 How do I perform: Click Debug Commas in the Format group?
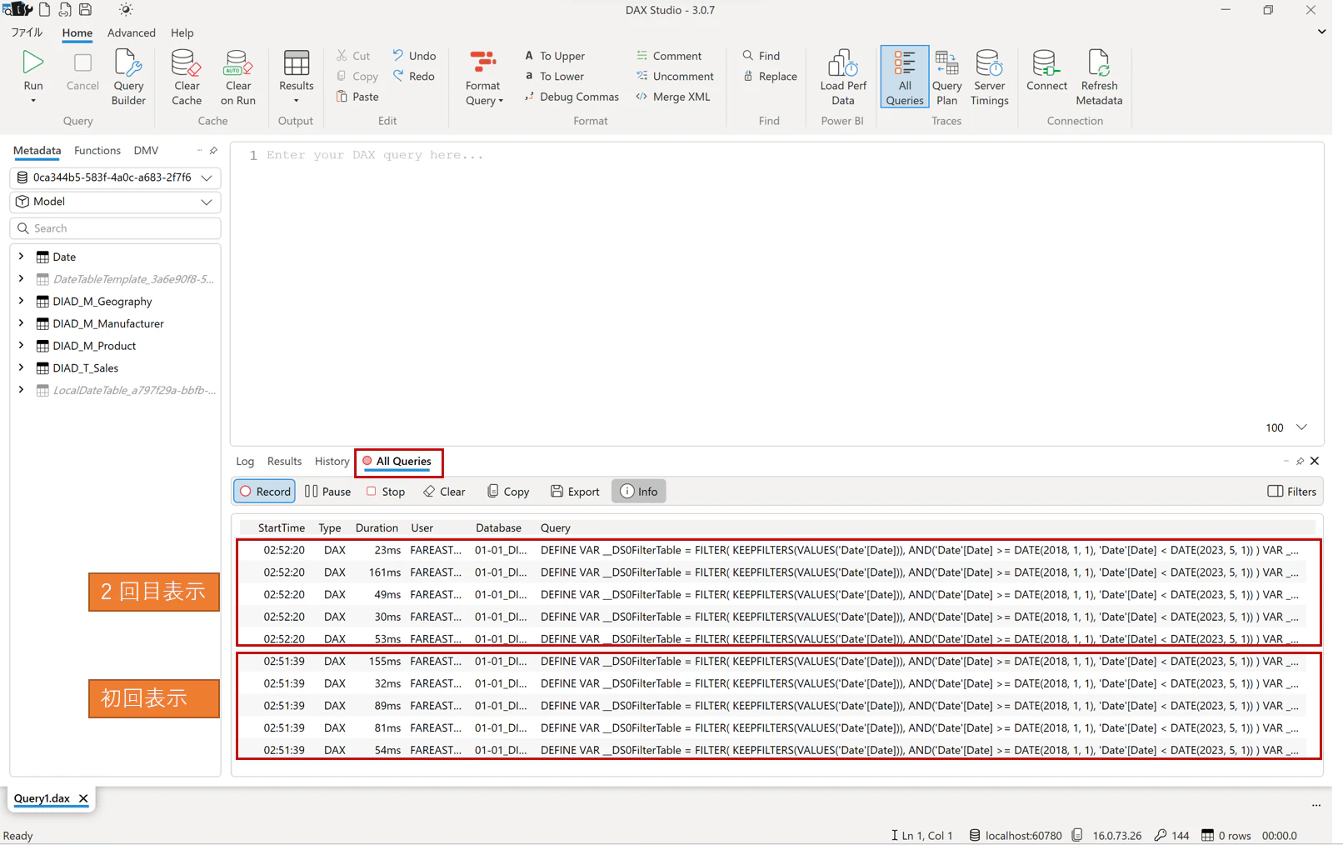572,97
